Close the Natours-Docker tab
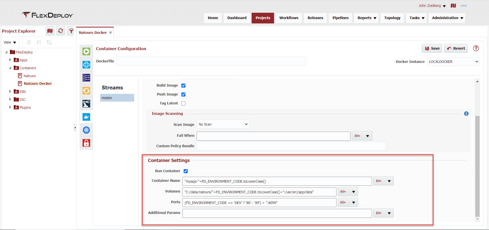Image resolution: width=489 pixels, height=230 pixels. (111, 33)
